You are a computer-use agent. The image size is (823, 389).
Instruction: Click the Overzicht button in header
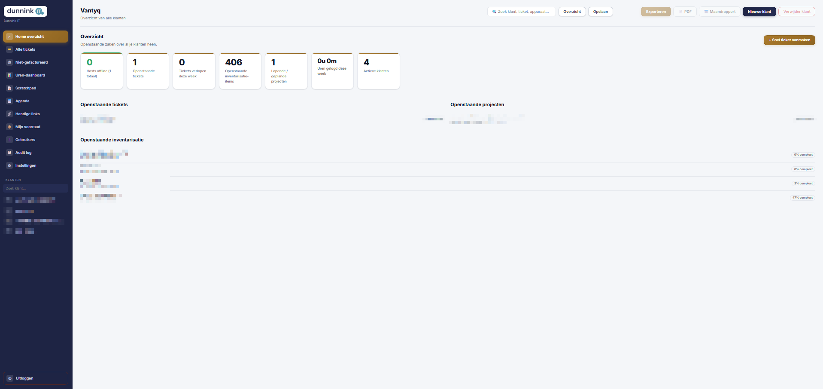(x=572, y=12)
